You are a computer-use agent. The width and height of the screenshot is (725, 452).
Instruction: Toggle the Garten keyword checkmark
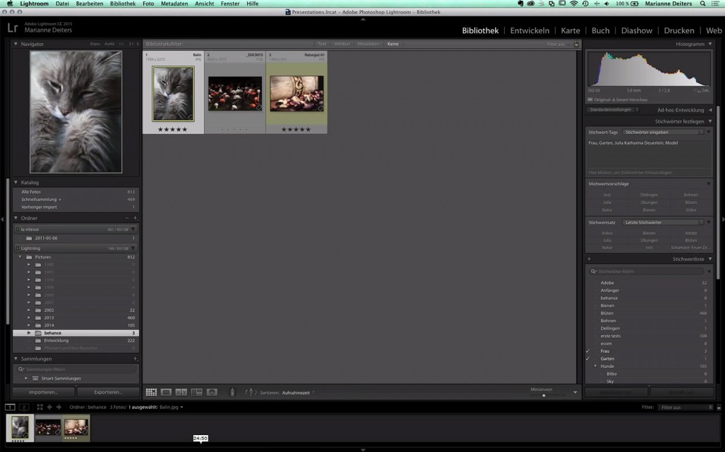point(588,359)
